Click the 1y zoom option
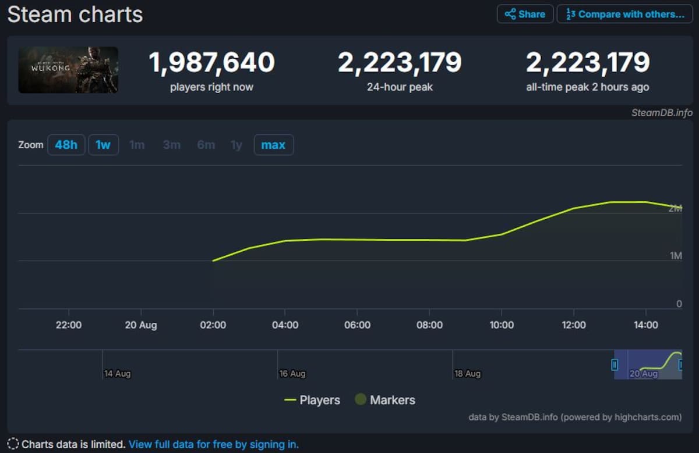The image size is (699, 453). (236, 145)
